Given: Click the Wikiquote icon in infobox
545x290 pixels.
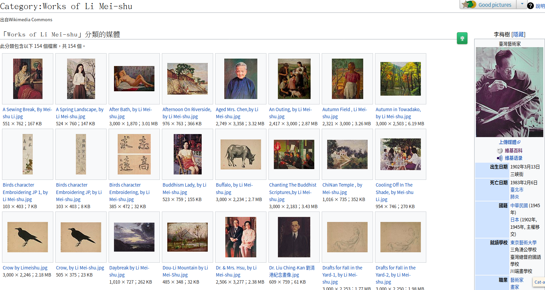Looking at the screenshot, I should 500,158.
